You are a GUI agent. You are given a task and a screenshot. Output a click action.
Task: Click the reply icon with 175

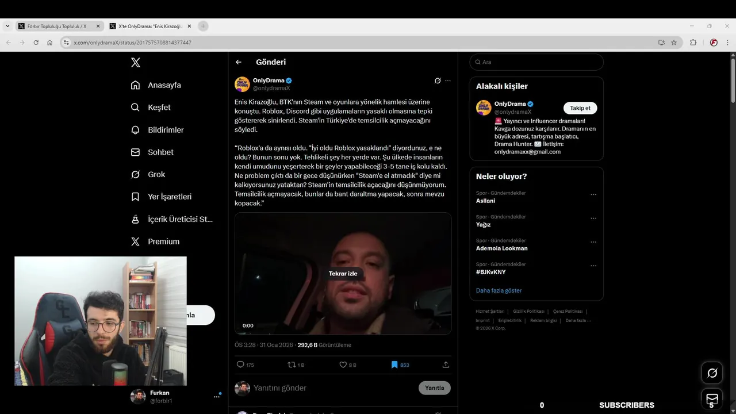pos(245,365)
